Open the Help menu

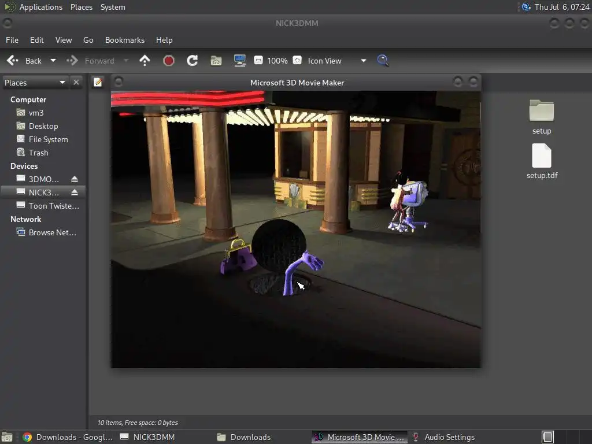pyautogui.click(x=164, y=40)
